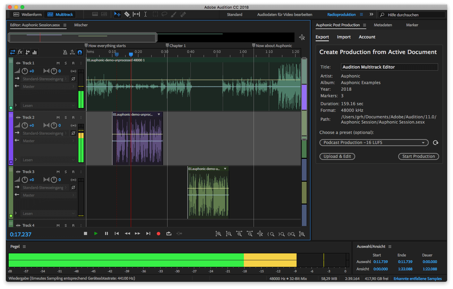
Task: Select the Razor tool
Action: (128, 15)
